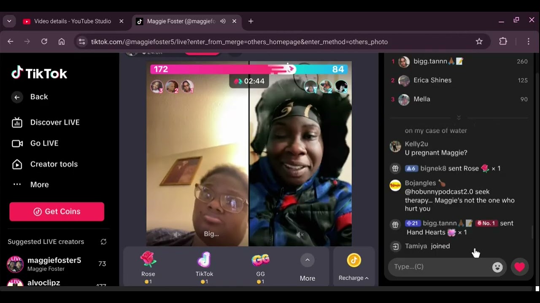The width and height of the screenshot is (540, 303).
Task: Open Chrome three-dot menu
Action: coord(528,42)
